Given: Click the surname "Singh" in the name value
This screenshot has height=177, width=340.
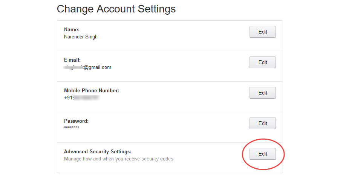Looking at the screenshot, I should click(90, 37).
